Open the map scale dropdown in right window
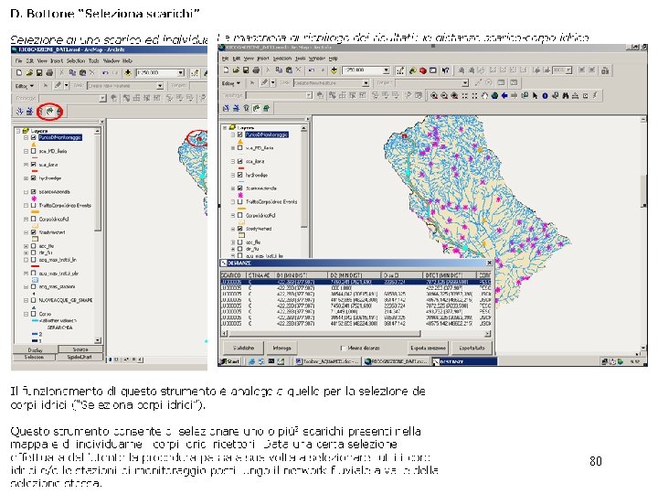The height and width of the screenshot is (494, 658). (386, 70)
